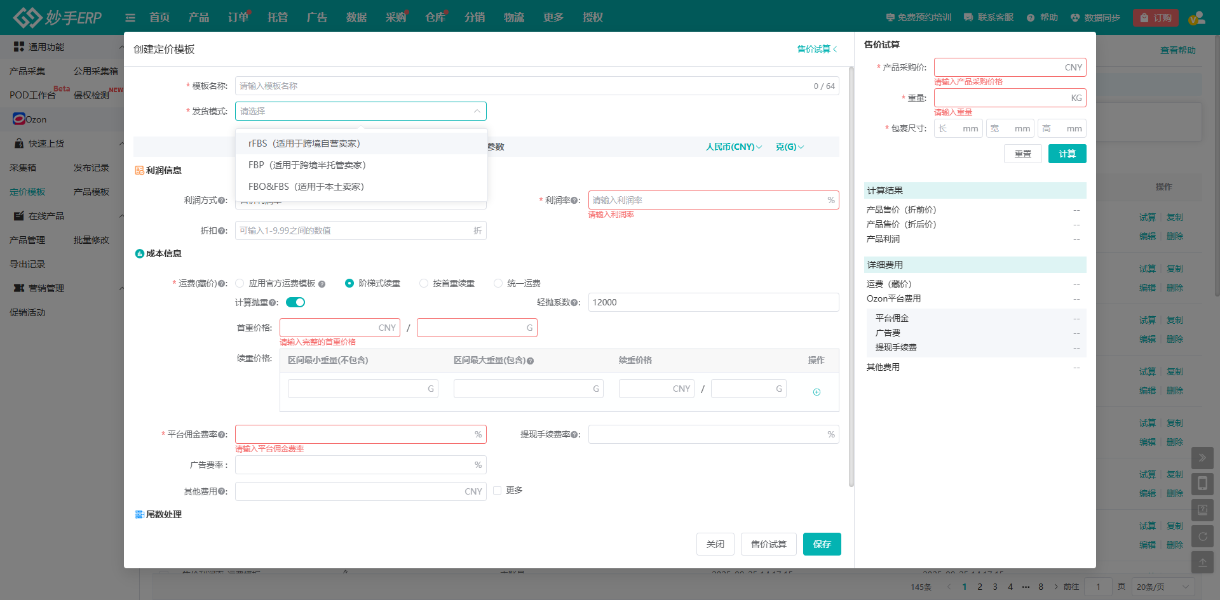Open the user avatar icon in top bar
This screenshot has width=1220, height=600.
point(1196,18)
